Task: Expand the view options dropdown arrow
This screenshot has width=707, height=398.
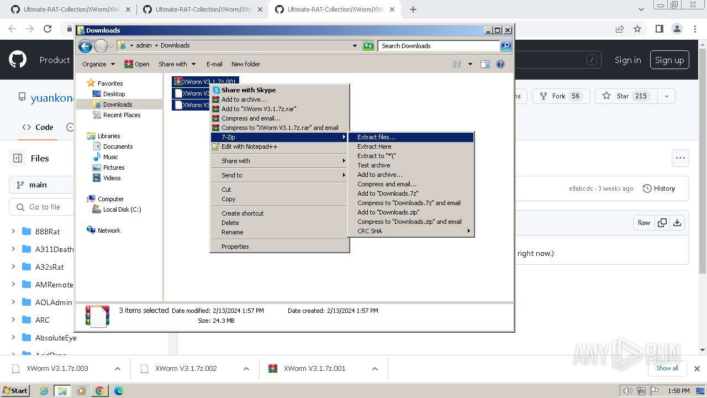Action: pos(470,64)
